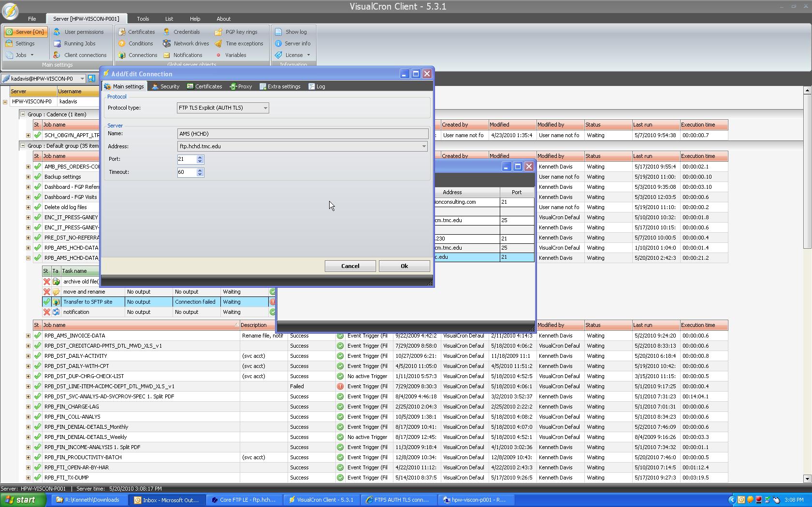Click vertical scrollbar down arrow
This screenshot has width=812, height=507.
click(807, 479)
